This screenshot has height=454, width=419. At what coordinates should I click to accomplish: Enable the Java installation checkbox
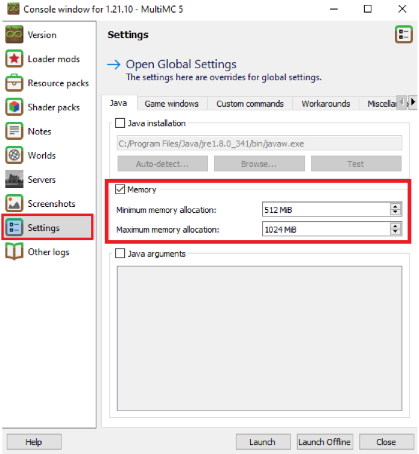(x=120, y=124)
